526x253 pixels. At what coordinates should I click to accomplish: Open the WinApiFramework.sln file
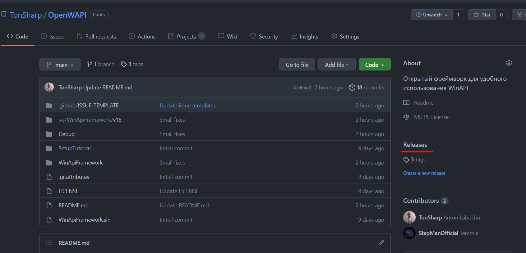(x=85, y=220)
